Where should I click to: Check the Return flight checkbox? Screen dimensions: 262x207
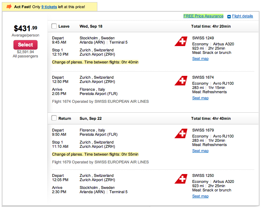tap(54, 118)
